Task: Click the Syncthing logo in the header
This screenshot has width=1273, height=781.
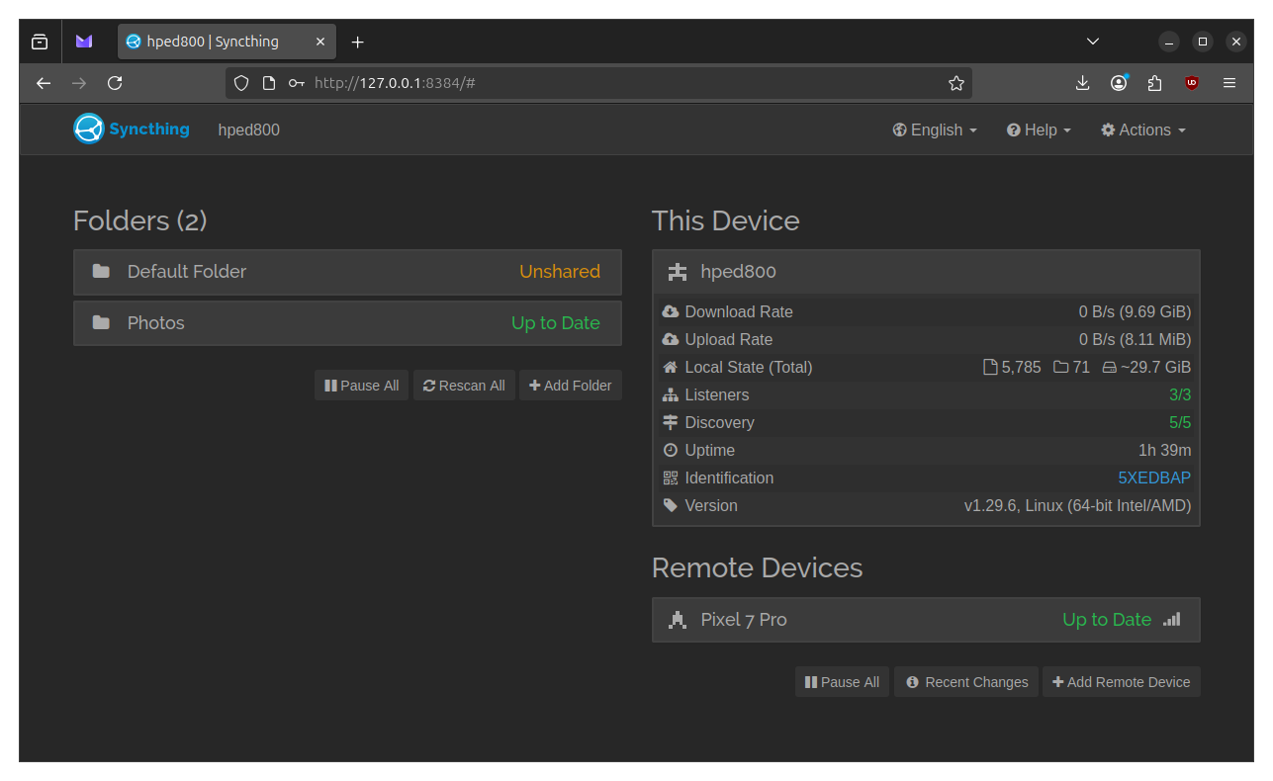Action: tap(132, 129)
